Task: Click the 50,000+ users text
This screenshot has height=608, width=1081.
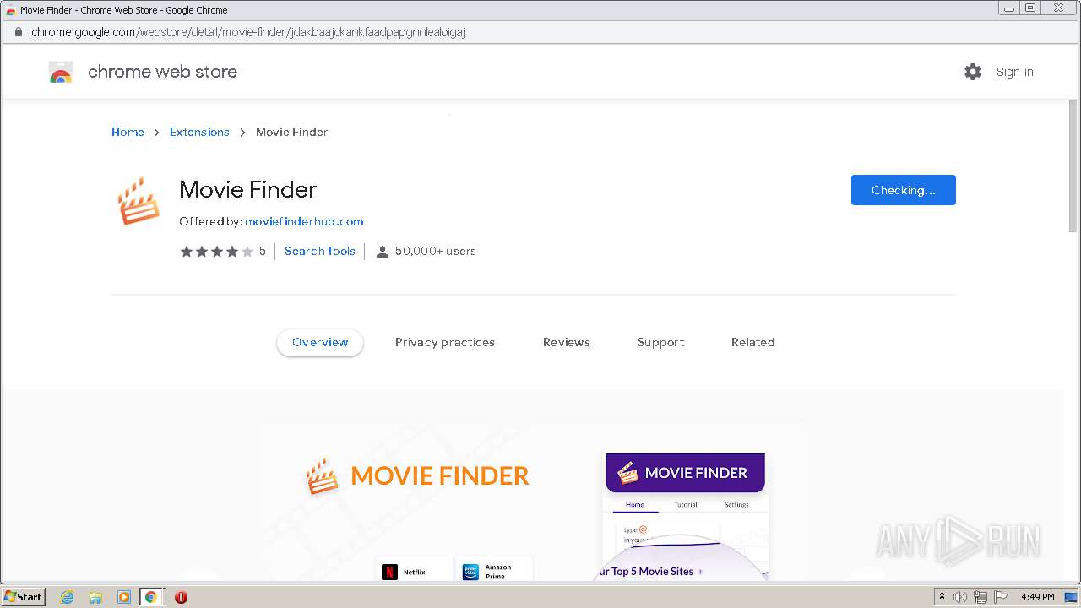Action: click(436, 251)
